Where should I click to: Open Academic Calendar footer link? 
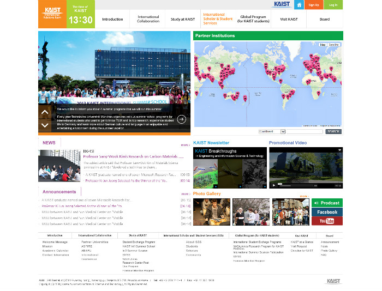pyautogui.click(x=55, y=251)
